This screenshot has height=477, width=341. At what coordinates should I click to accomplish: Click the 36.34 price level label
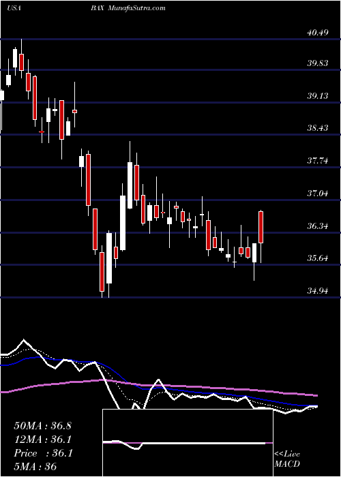[318, 226]
